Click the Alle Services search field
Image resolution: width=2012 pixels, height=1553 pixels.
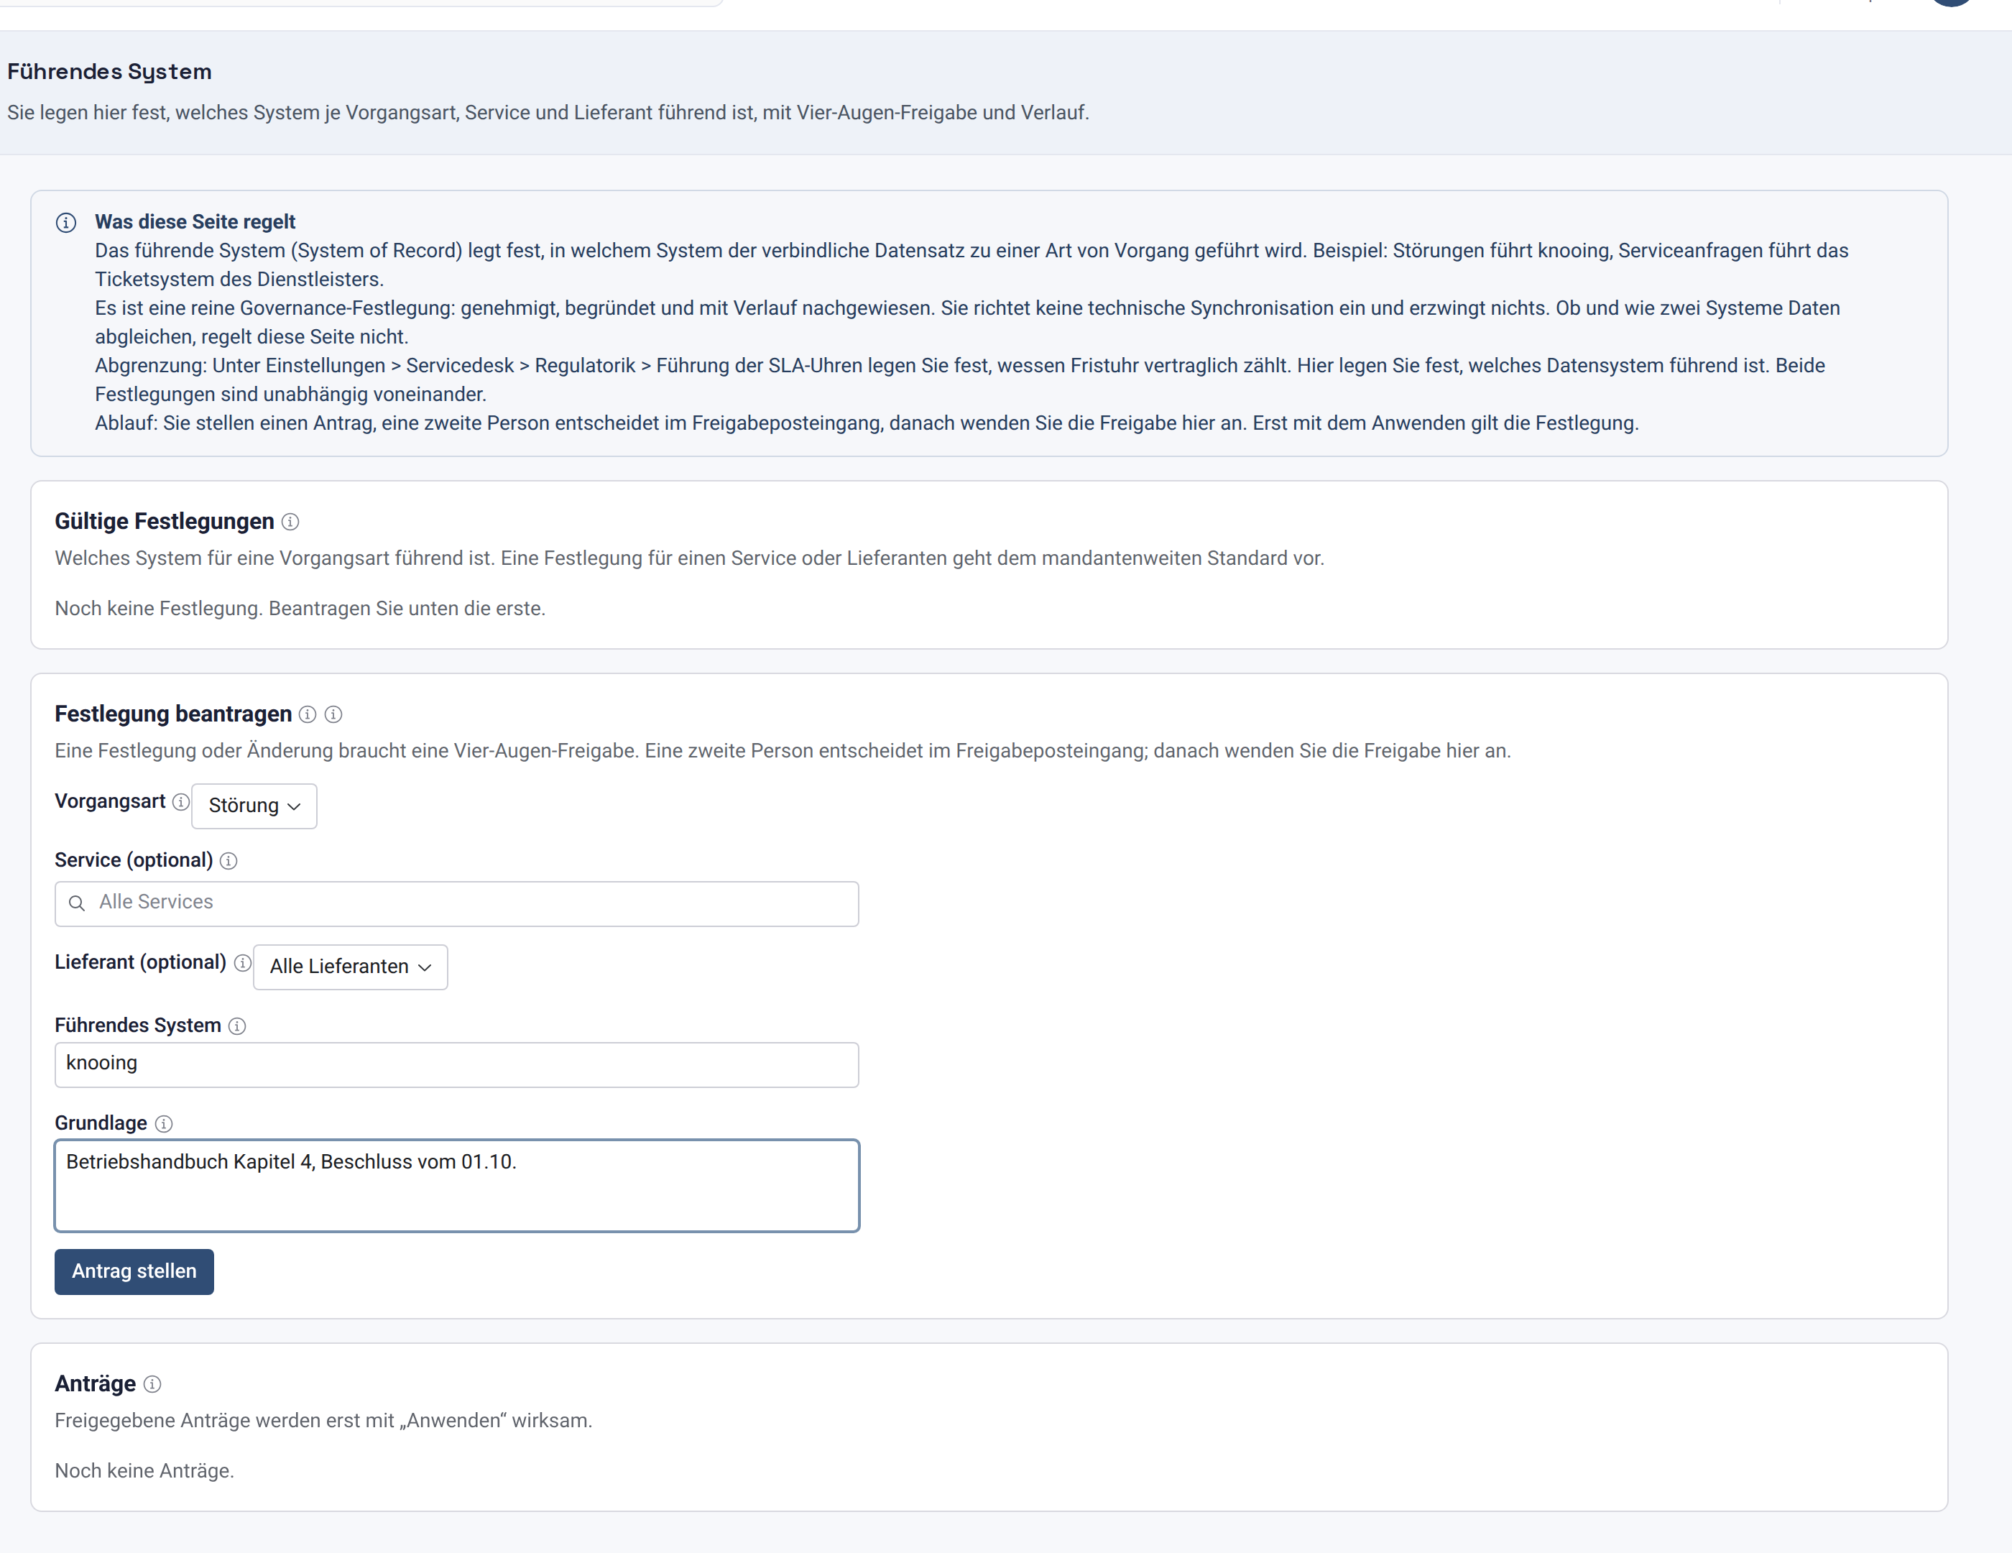[457, 903]
